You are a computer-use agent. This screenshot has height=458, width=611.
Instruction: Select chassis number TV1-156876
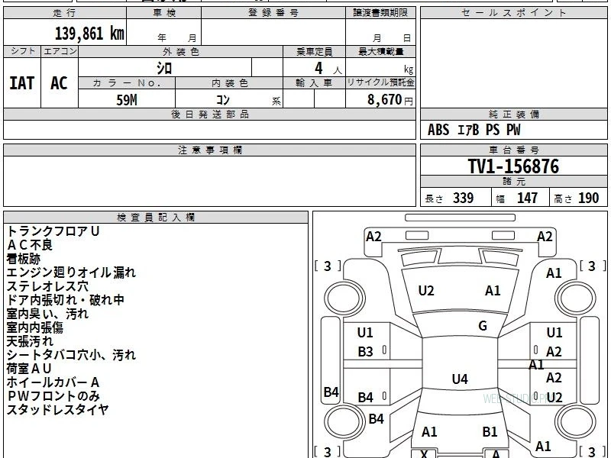(513, 166)
